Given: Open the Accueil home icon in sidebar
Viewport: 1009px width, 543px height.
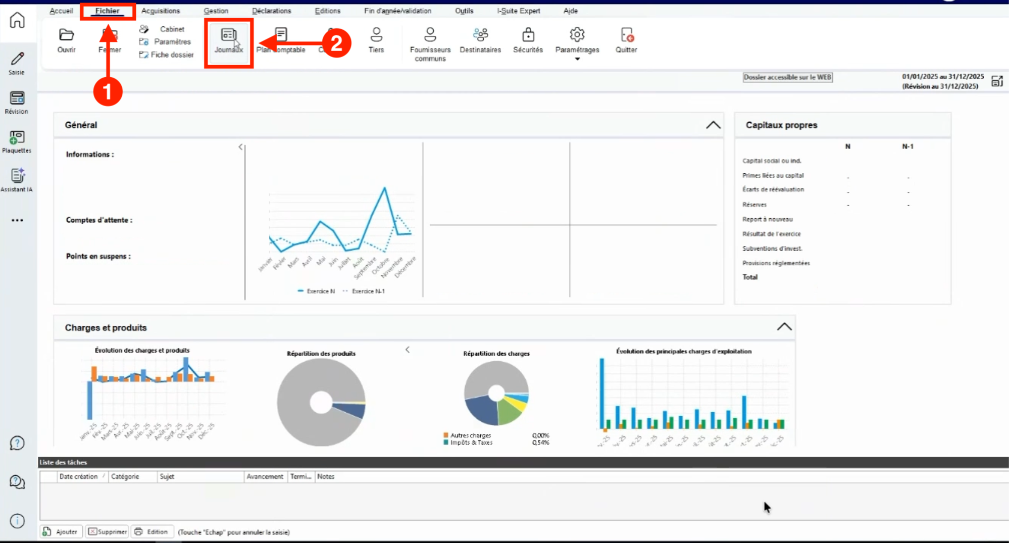Looking at the screenshot, I should click(x=17, y=20).
